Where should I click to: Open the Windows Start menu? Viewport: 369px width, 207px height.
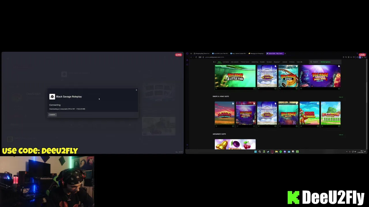(255, 152)
